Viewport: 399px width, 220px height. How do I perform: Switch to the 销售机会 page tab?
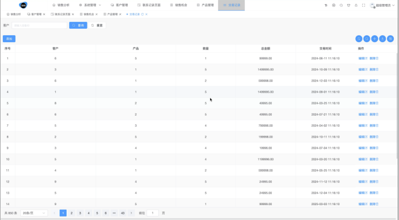point(87,14)
